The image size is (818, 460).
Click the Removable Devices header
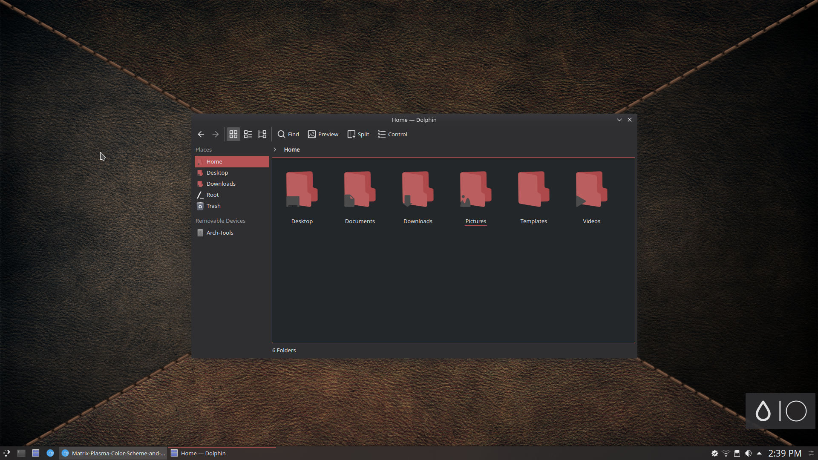coord(220,221)
